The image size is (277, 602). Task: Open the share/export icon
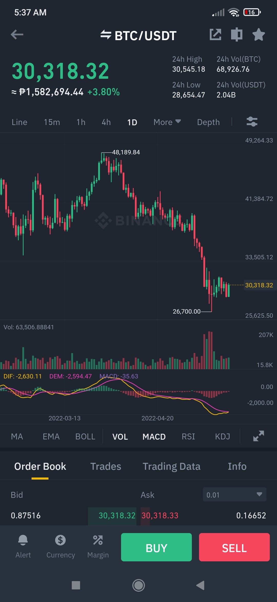215,34
